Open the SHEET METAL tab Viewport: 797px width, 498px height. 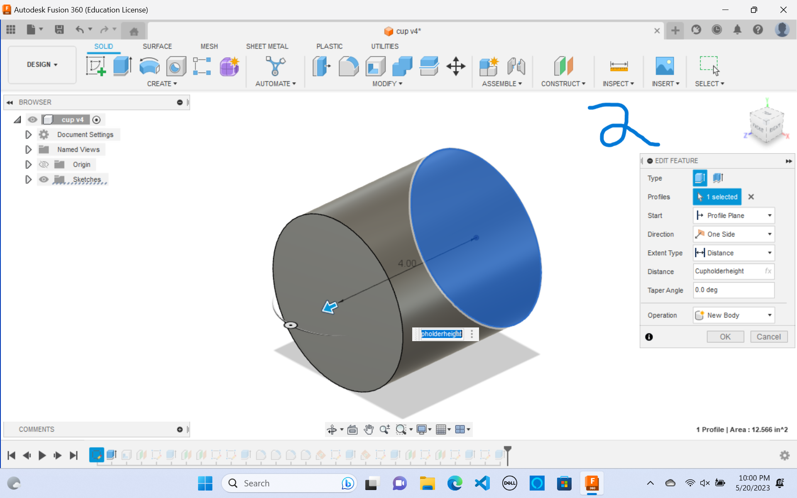pos(267,46)
